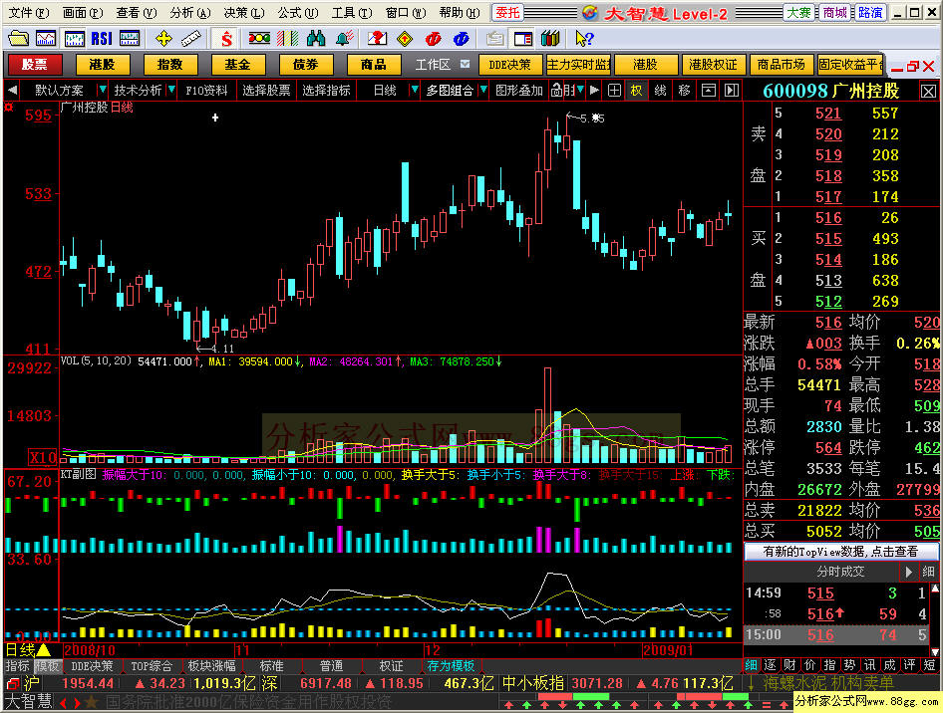Toggle the 细 detail button beside 分时成交
Image resolution: width=943 pixels, height=713 pixels.
click(929, 572)
